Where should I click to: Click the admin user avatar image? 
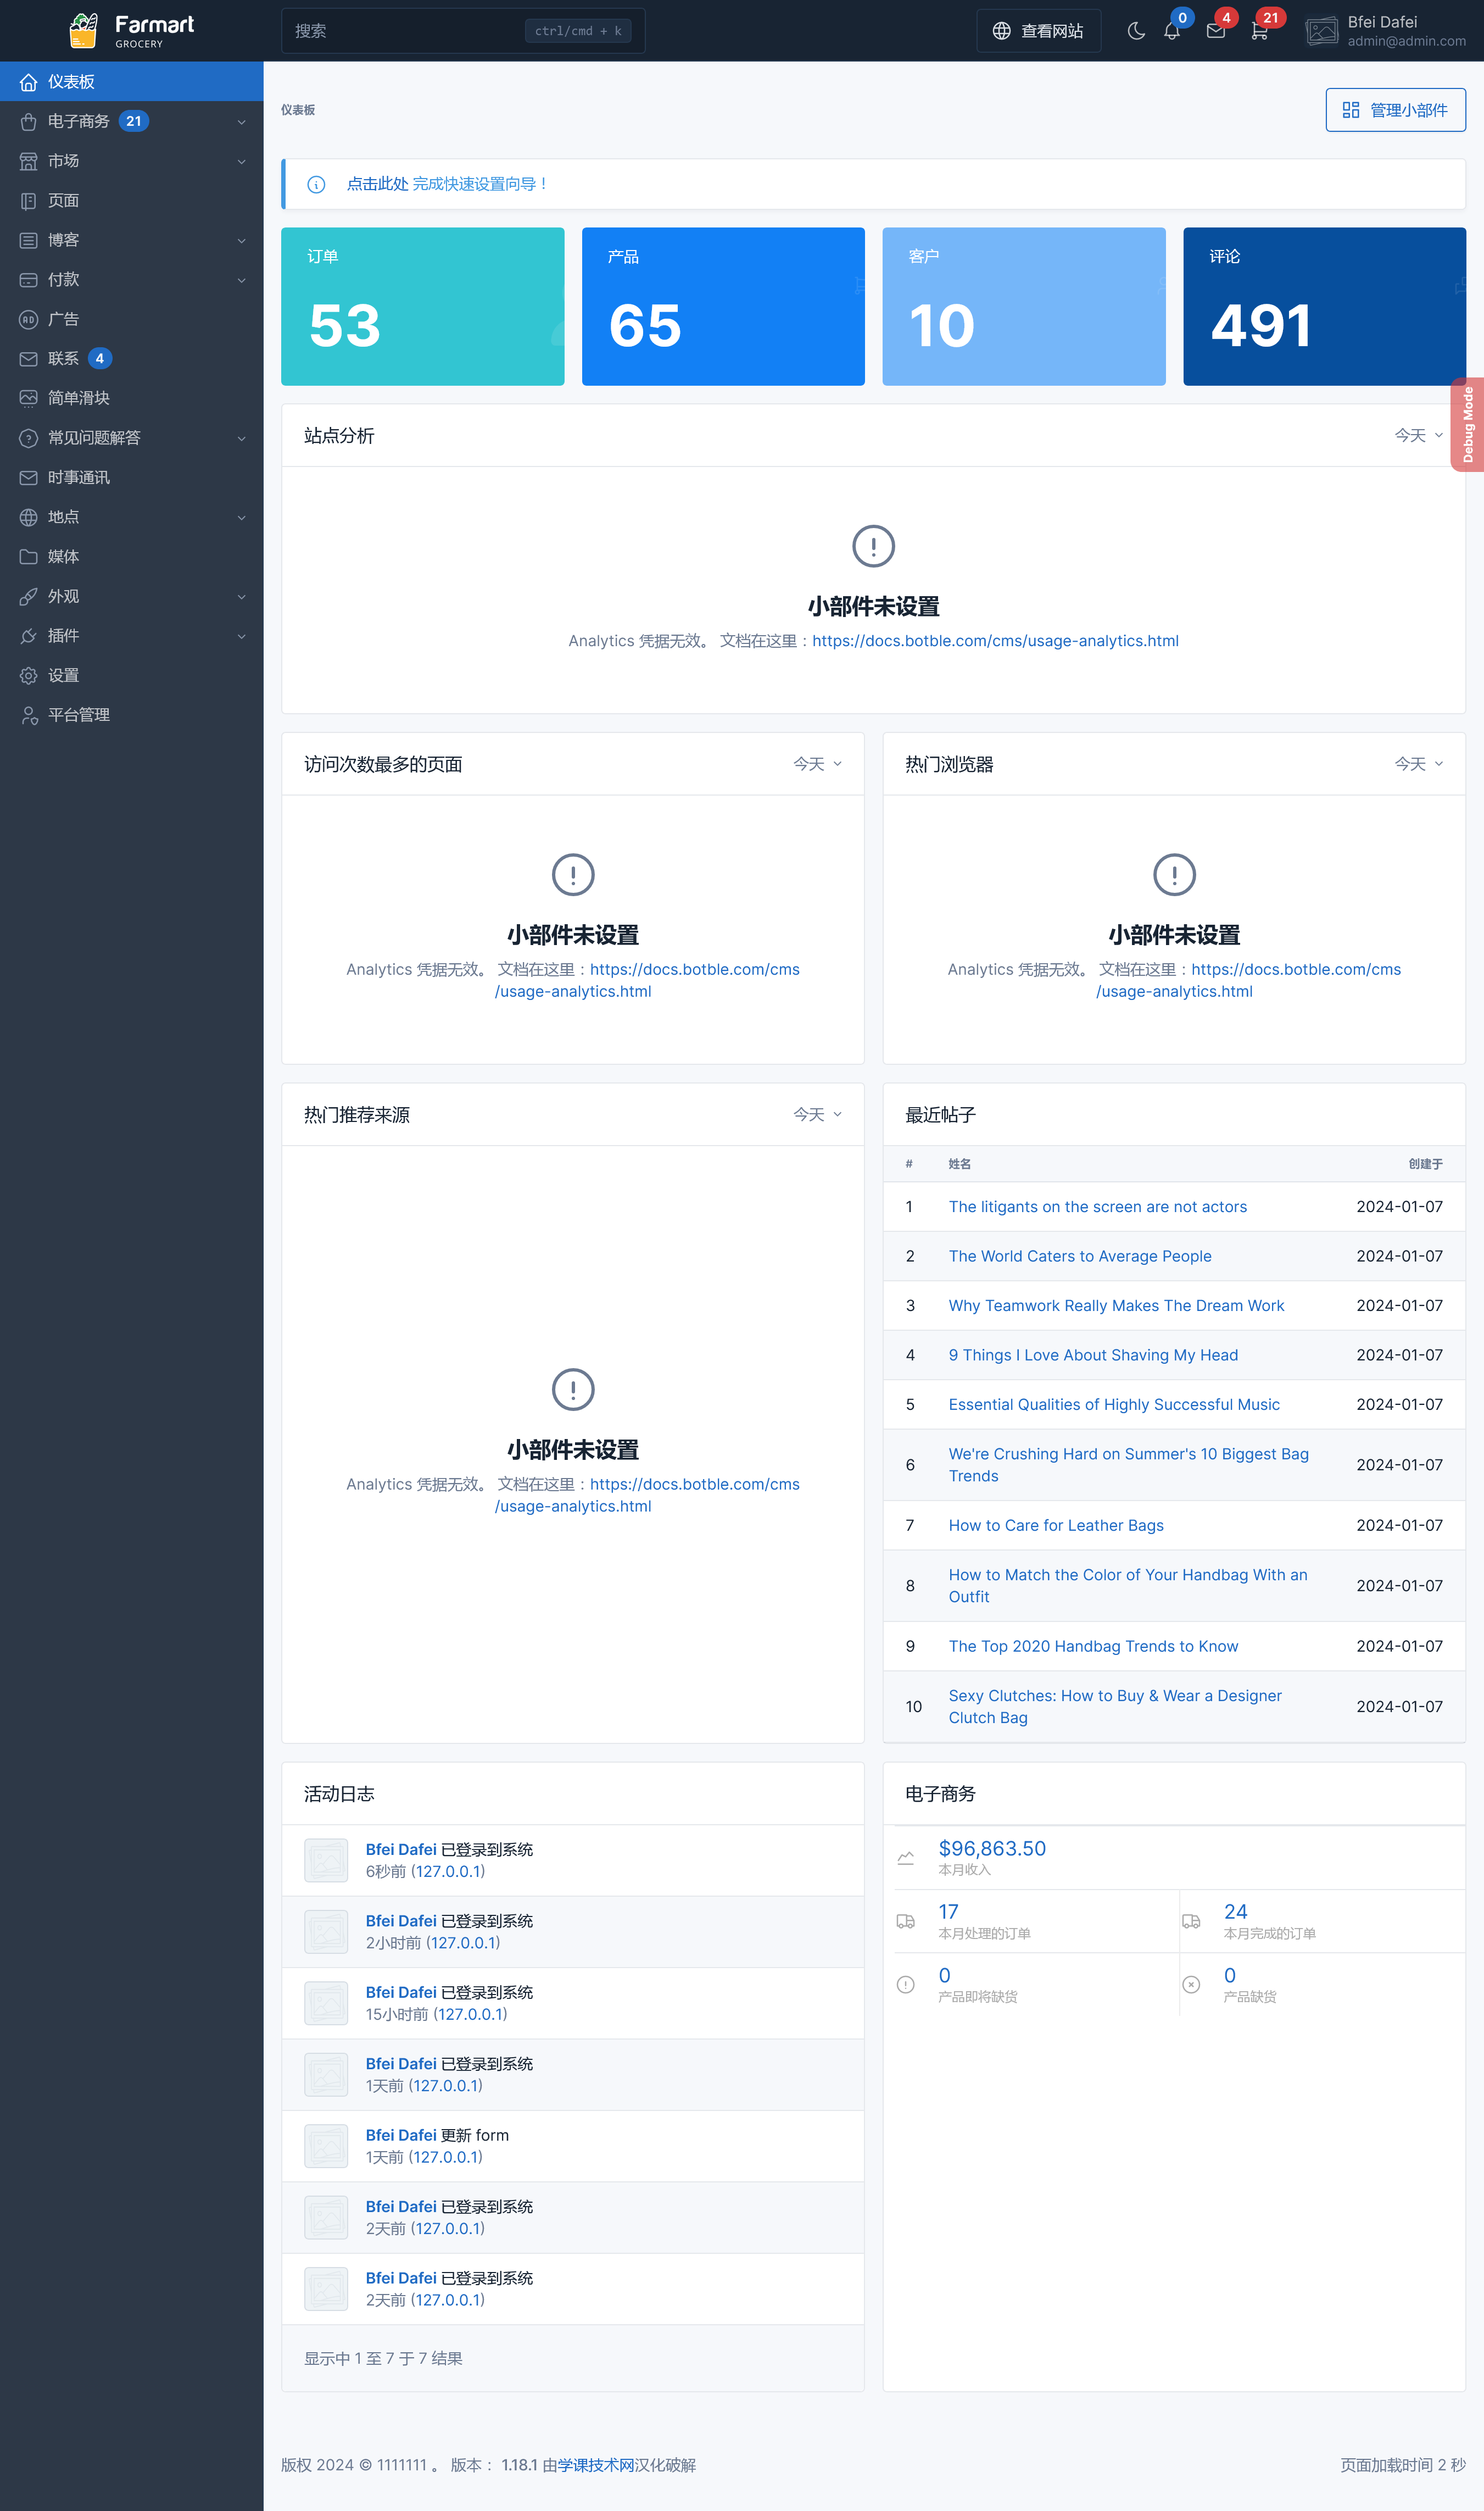[1321, 31]
